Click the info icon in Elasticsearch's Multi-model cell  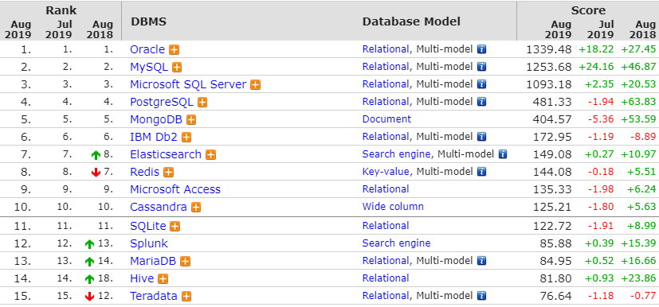[503, 154]
